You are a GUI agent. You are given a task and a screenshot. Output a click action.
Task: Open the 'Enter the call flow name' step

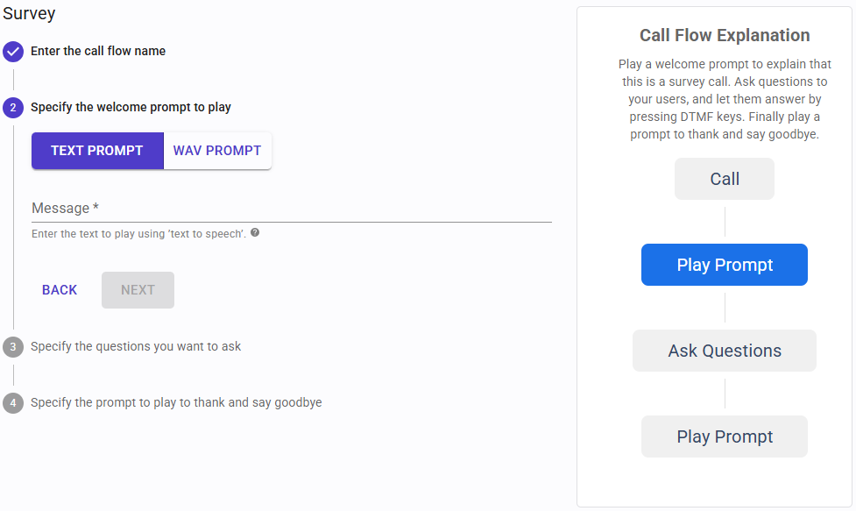point(98,51)
